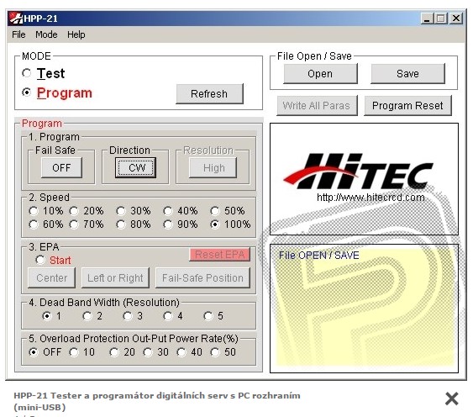Enable the EPA Start option
473x417 pixels.
pos(40,260)
